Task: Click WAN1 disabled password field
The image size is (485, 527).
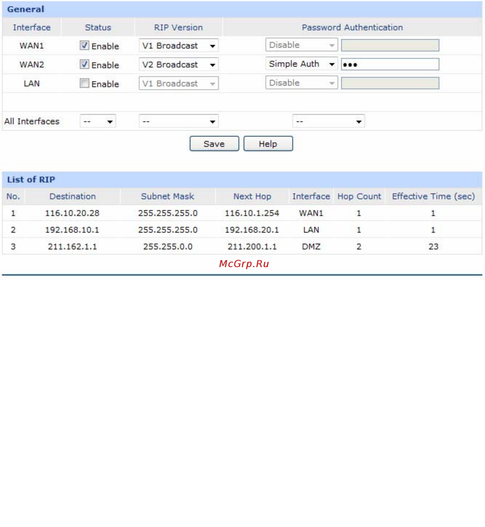Action: [390, 45]
